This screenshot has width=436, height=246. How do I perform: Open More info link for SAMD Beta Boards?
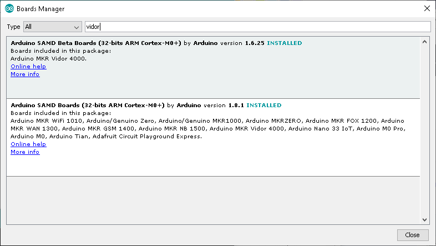25,74
